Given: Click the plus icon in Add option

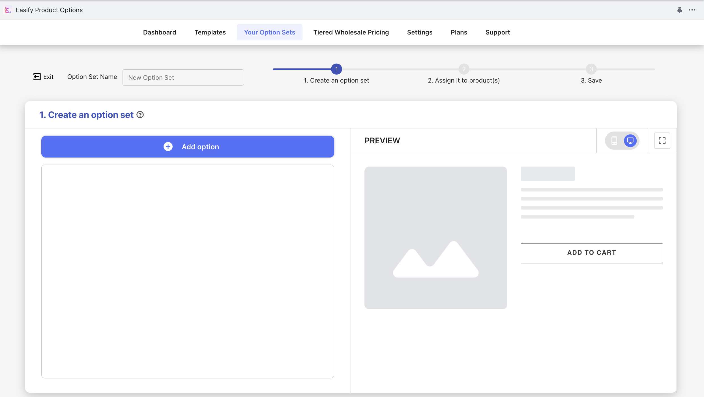Looking at the screenshot, I should coord(168,146).
